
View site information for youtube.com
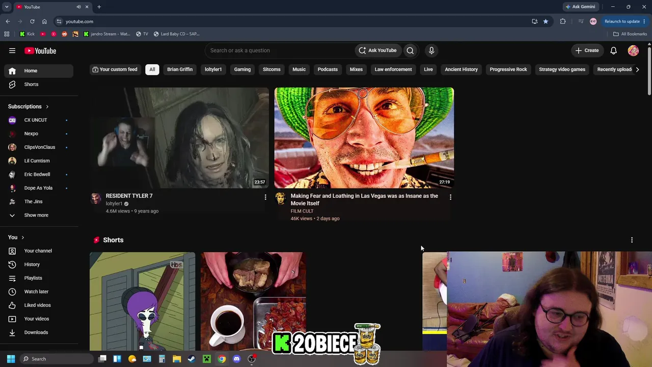[x=59, y=21]
